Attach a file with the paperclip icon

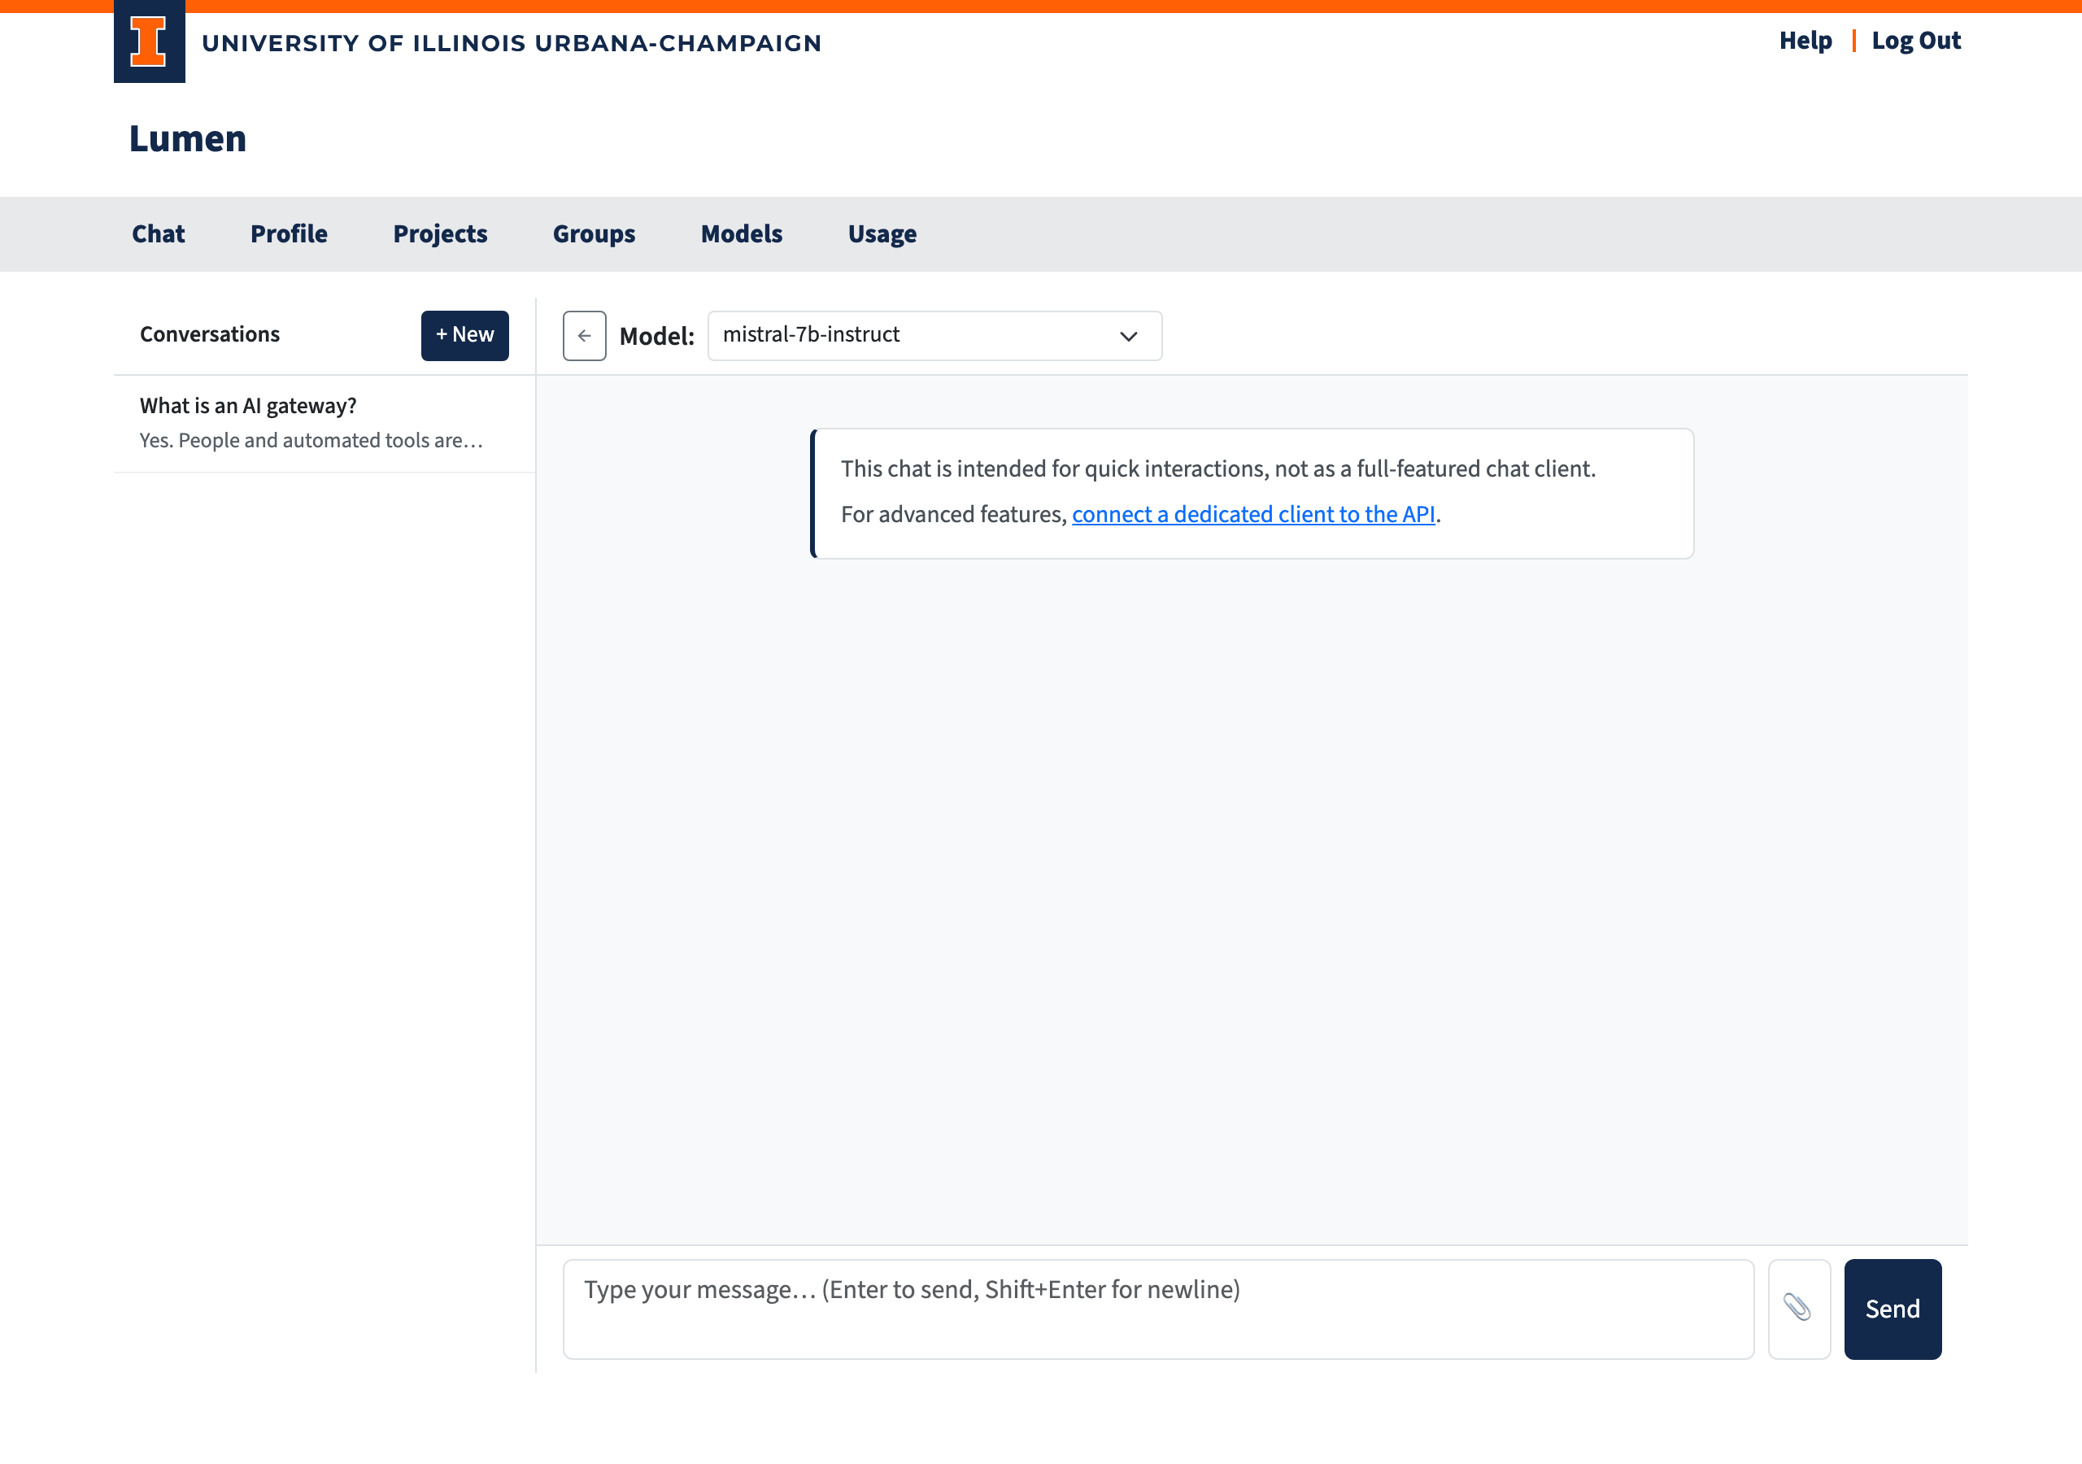pyautogui.click(x=1798, y=1308)
